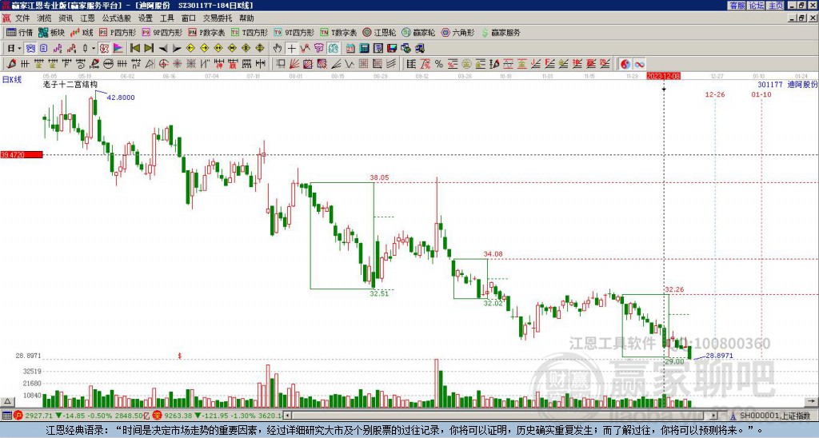Click the 客服 customer service link

[737, 6]
